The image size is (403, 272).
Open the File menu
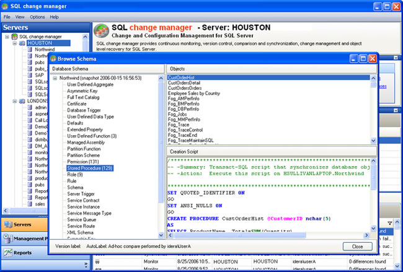coord(7,17)
